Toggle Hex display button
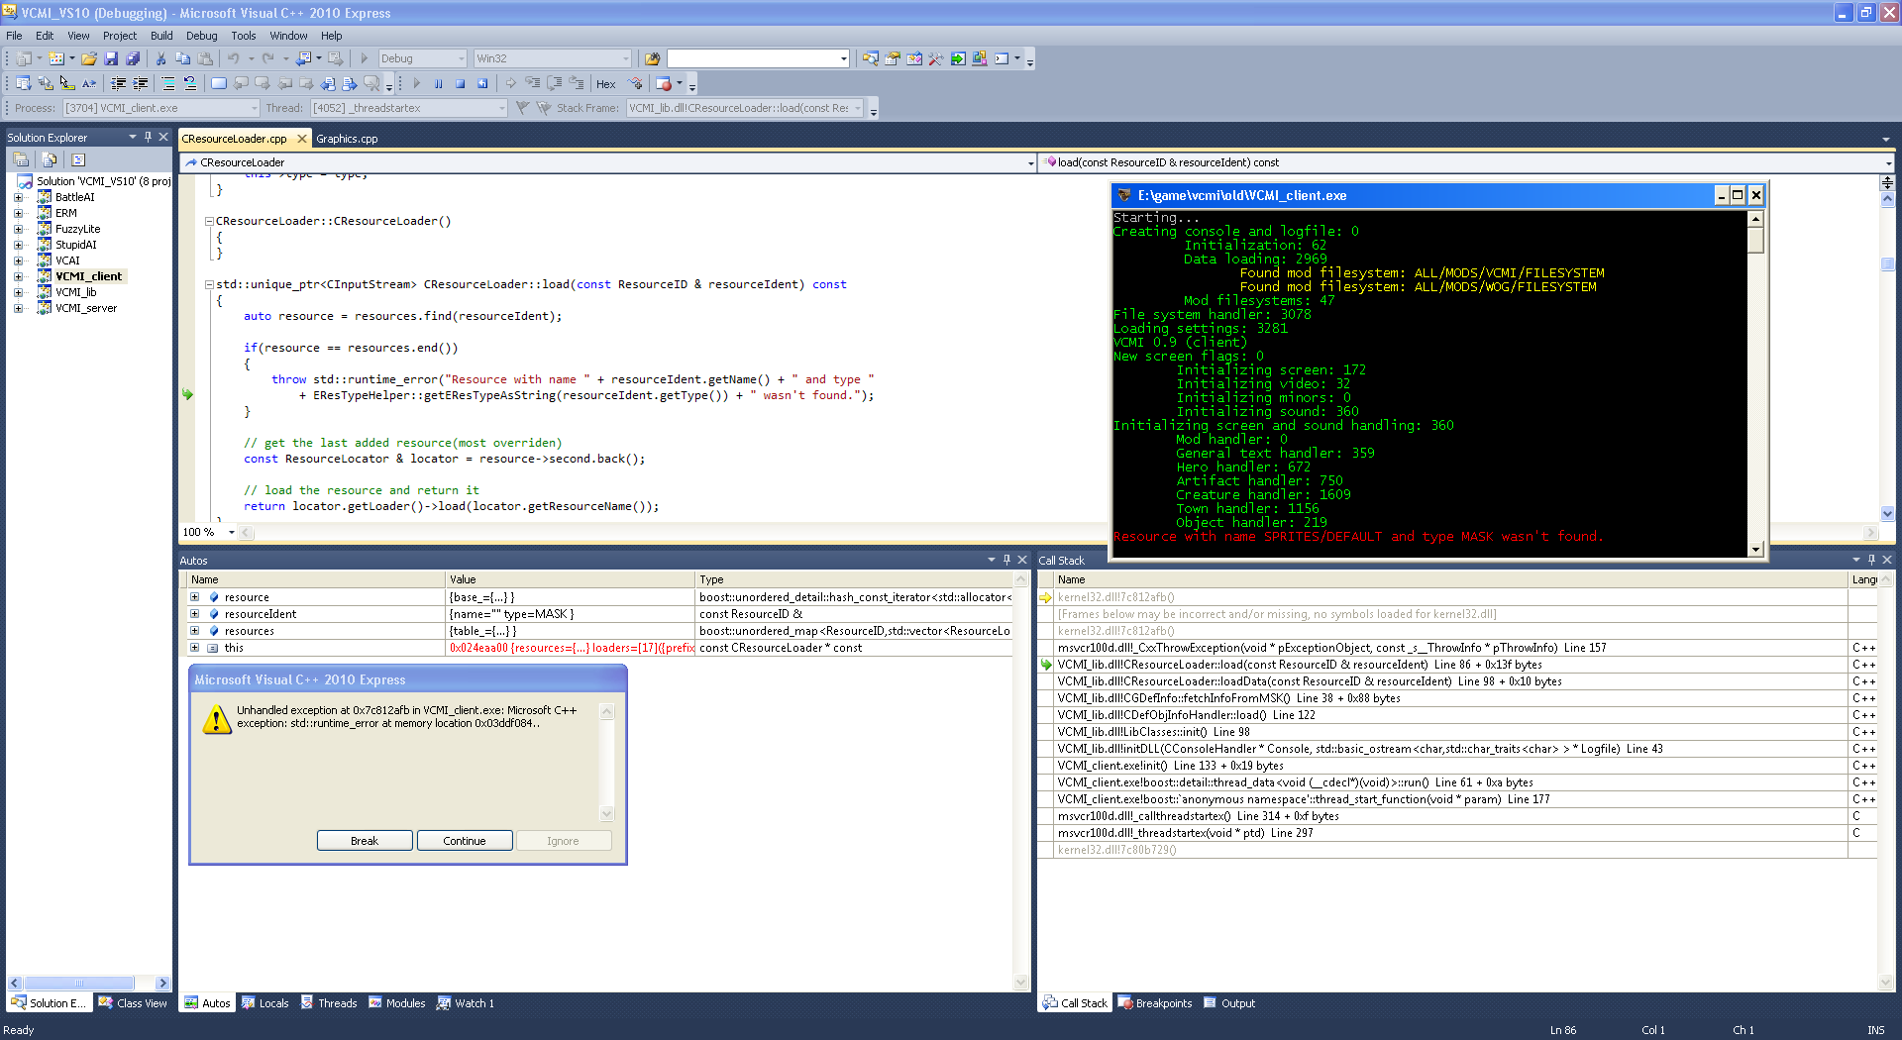1902x1040 pixels. point(605,84)
